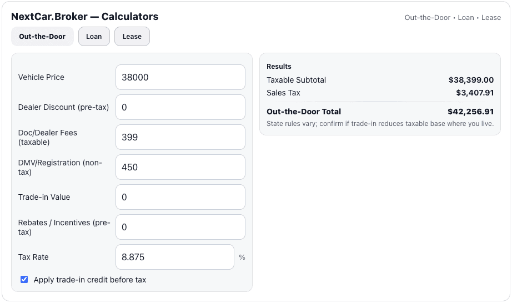Click the Doc/Dealer Fees field
The width and height of the screenshot is (512, 303).
tap(180, 137)
